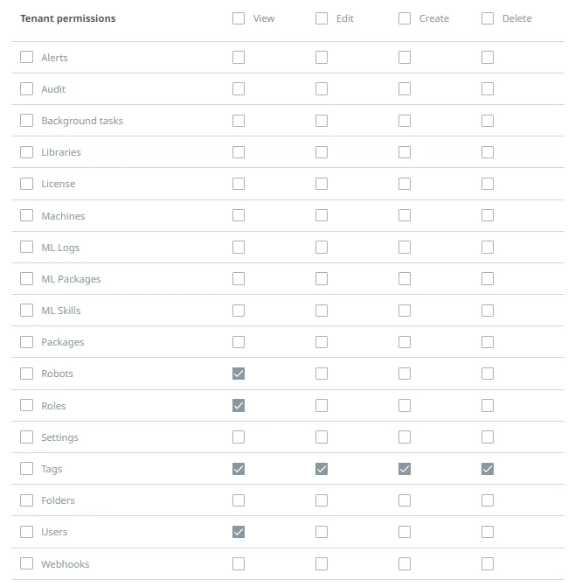This screenshot has width=568, height=587.
Task: Check the Delete column header checkbox
Action: tap(488, 18)
